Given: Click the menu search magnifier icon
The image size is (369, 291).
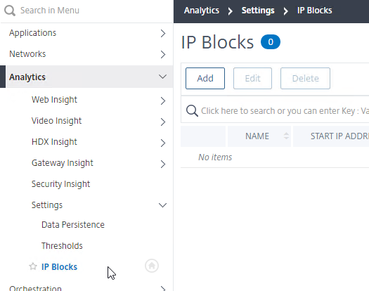Looking at the screenshot, I should coord(10,11).
